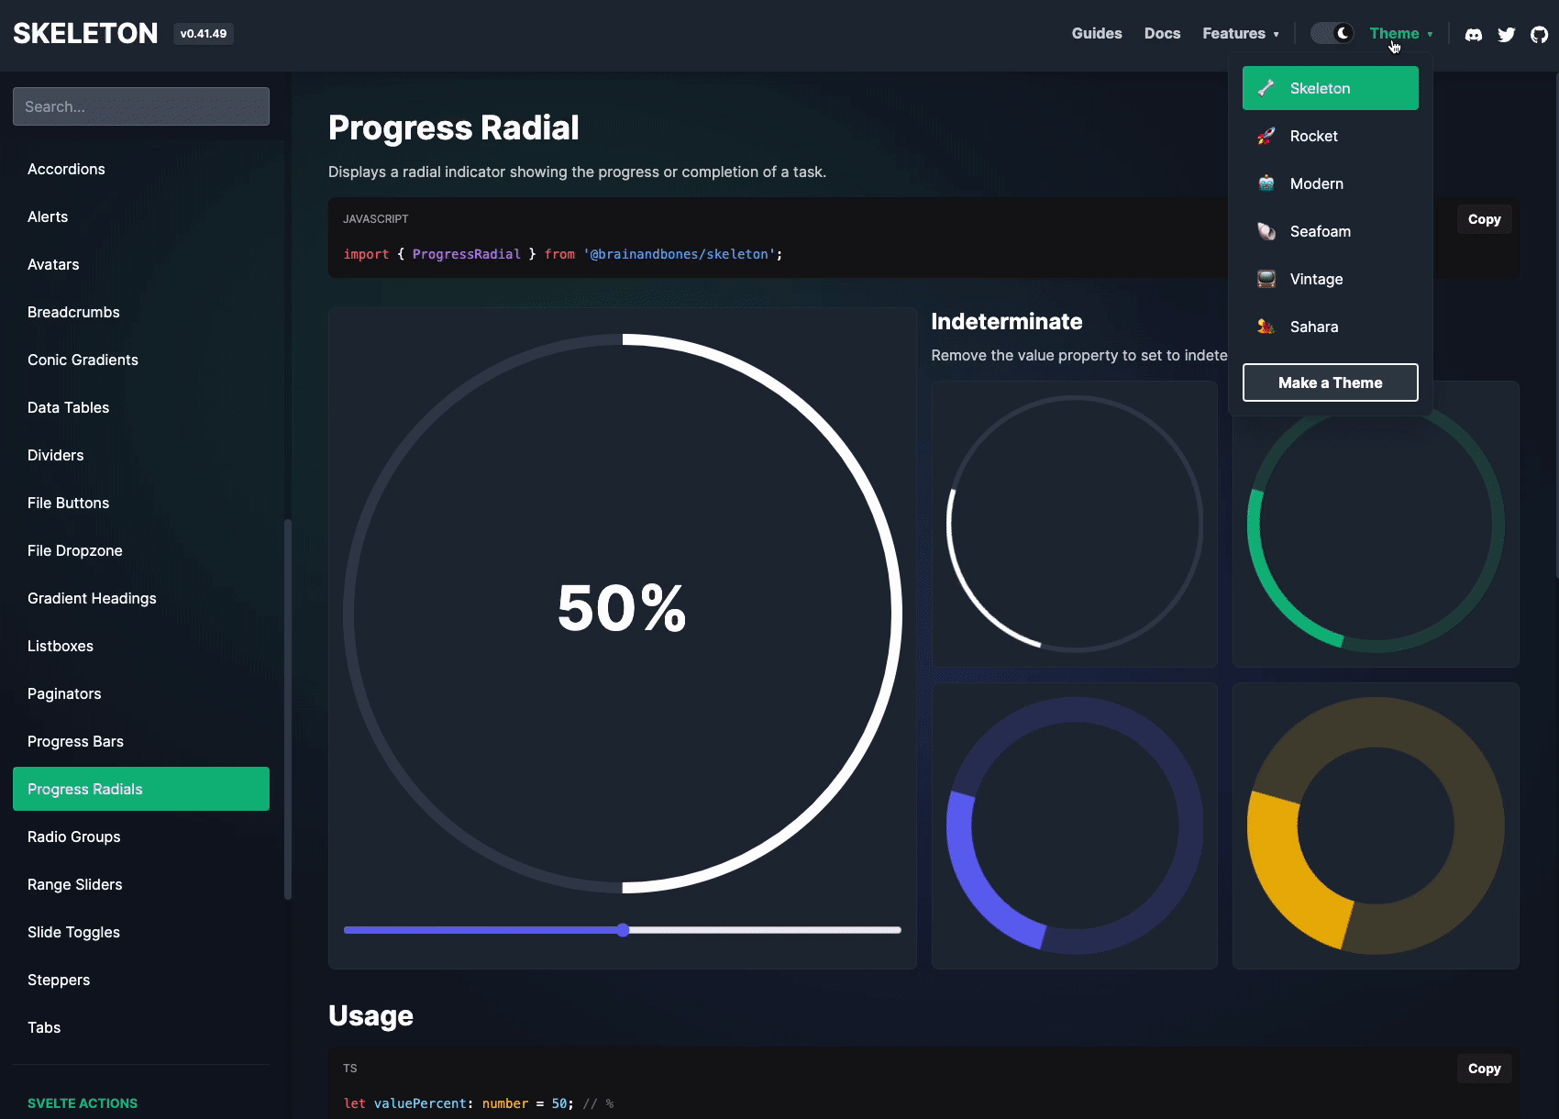The height and width of the screenshot is (1119, 1559).
Task: Click the Rocket theme rocket icon
Action: click(1266, 136)
